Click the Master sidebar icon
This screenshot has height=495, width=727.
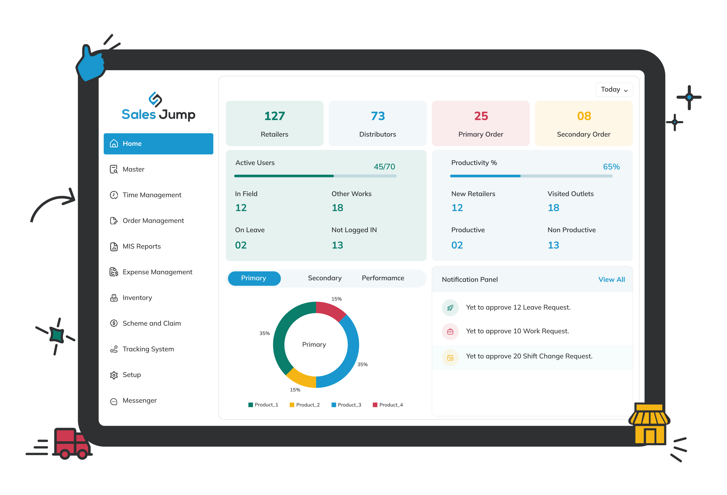click(114, 169)
